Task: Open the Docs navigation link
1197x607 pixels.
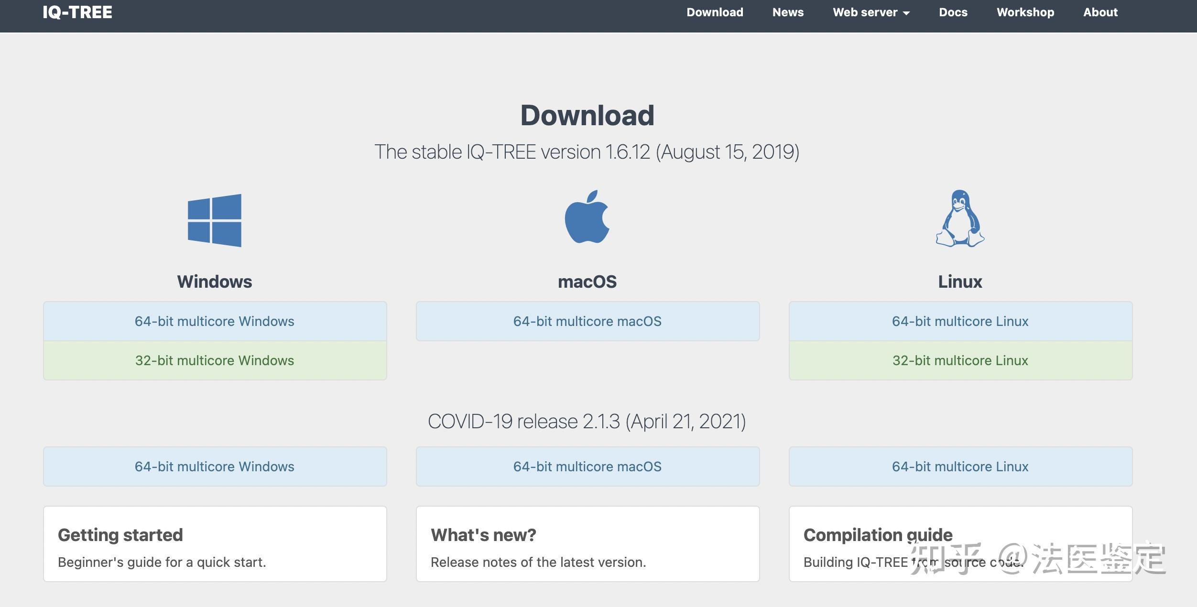Action: (x=953, y=12)
